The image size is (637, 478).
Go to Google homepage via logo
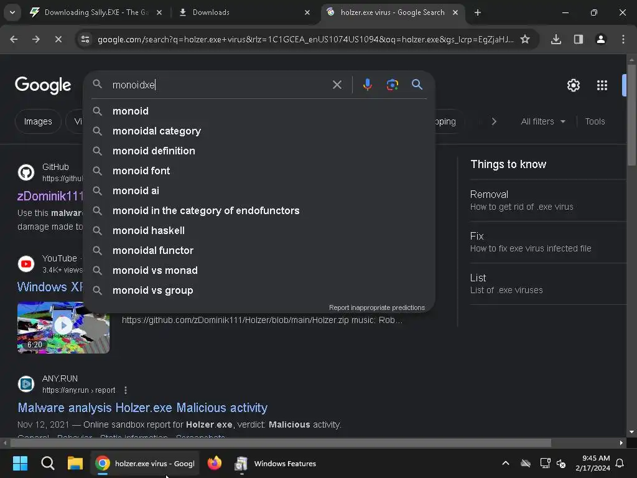pyautogui.click(x=43, y=85)
